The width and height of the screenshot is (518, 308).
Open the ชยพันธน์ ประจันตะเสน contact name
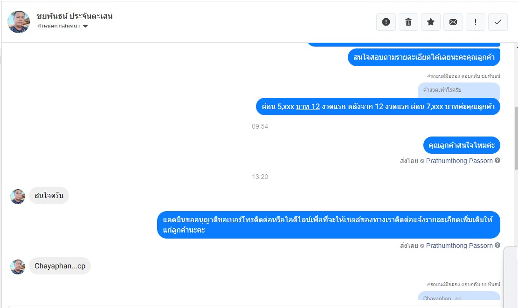(74, 16)
